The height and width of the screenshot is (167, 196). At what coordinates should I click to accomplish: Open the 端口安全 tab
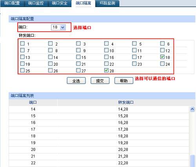tap(60, 3)
